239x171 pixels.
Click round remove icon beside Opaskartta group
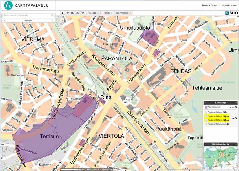(x=236, y=118)
